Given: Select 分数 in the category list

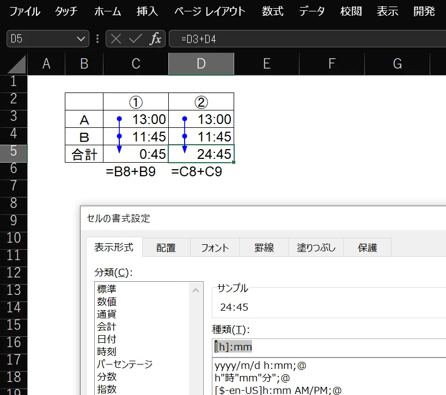Looking at the screenshot, I should [x=107, y=377].
